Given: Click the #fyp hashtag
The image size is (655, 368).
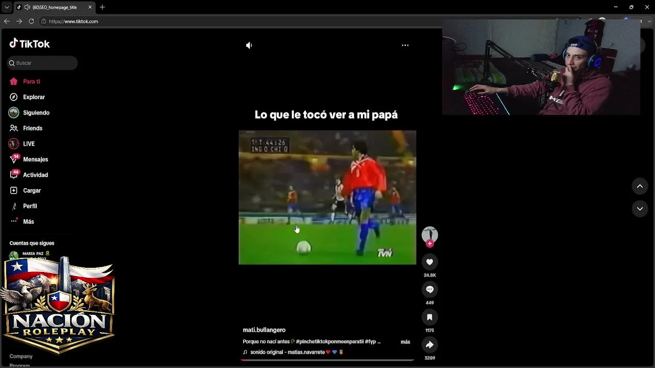Looking at the screenshot, I should 370,342.
